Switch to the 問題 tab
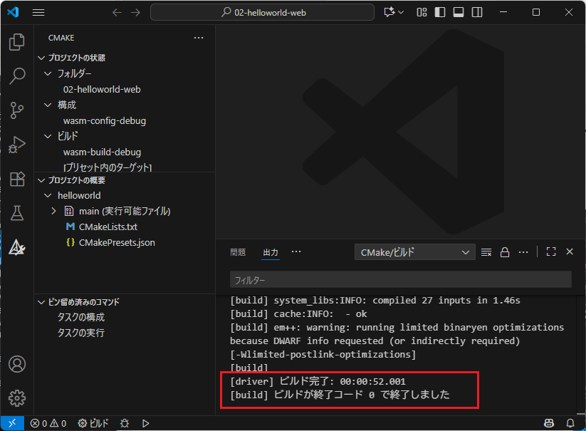This screenshot has height=431, width=586. 238,252
